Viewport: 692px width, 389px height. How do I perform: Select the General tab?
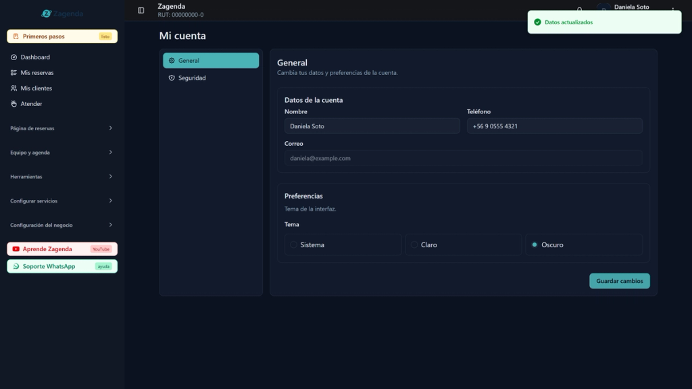(x=211, y=60)
